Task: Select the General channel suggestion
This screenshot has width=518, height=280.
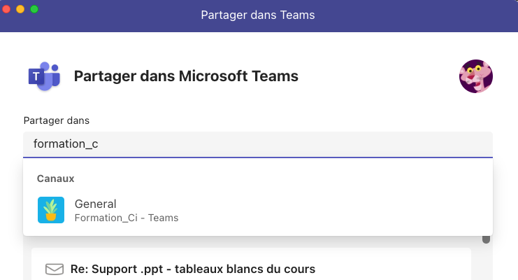Action: [x=95, y=204]
